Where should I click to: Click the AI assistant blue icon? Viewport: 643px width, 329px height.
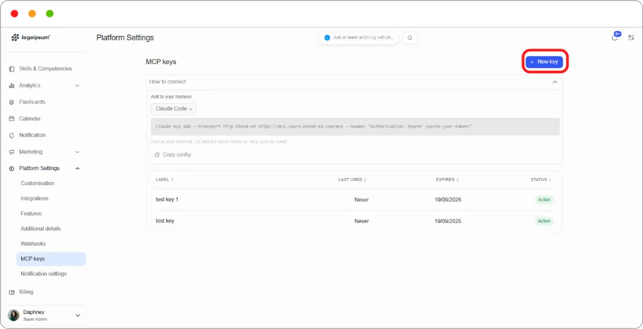click(327, 38)
